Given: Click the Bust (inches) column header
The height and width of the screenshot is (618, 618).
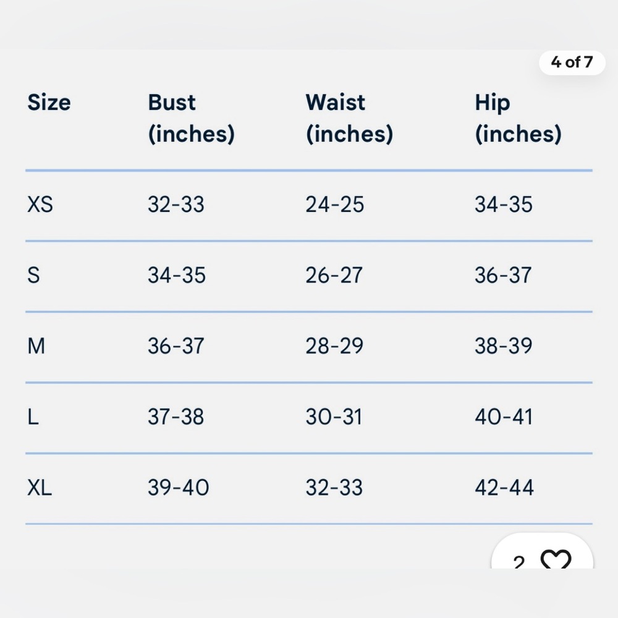Looking at the screenshot, I should 191,118.
